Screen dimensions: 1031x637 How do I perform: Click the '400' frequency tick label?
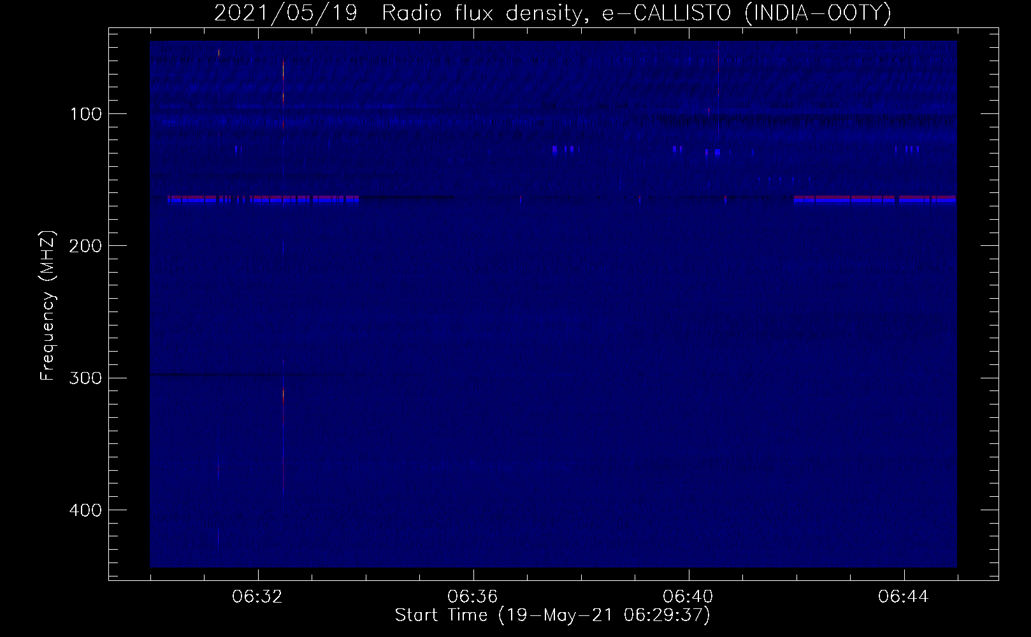click(85, 510)
